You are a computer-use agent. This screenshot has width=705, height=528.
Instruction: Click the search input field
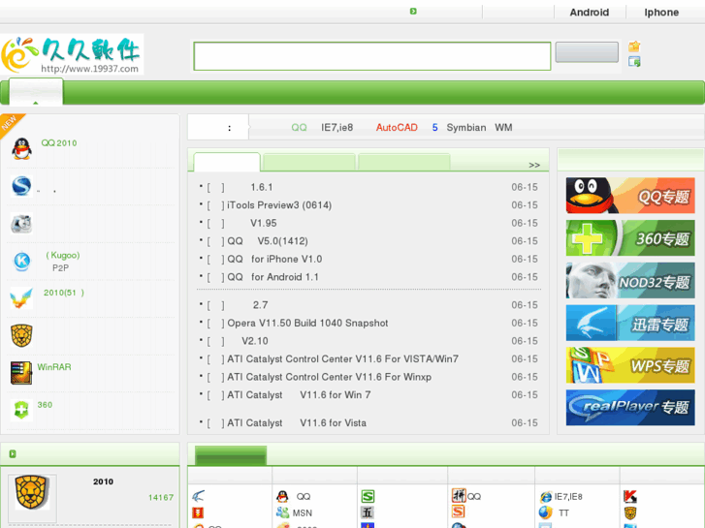(x=372, y=56)
